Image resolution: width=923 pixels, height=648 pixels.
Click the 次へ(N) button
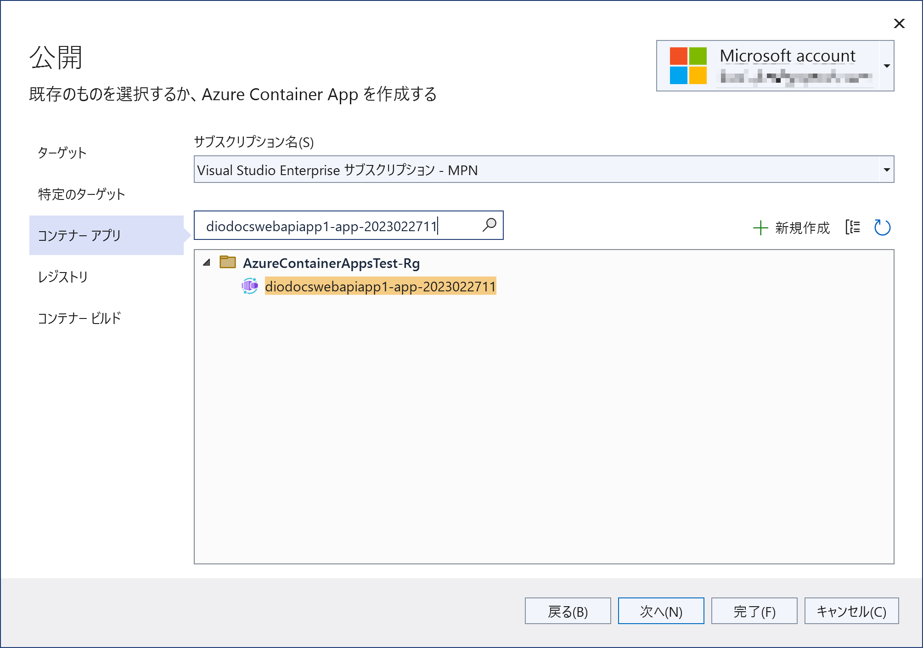661,611
